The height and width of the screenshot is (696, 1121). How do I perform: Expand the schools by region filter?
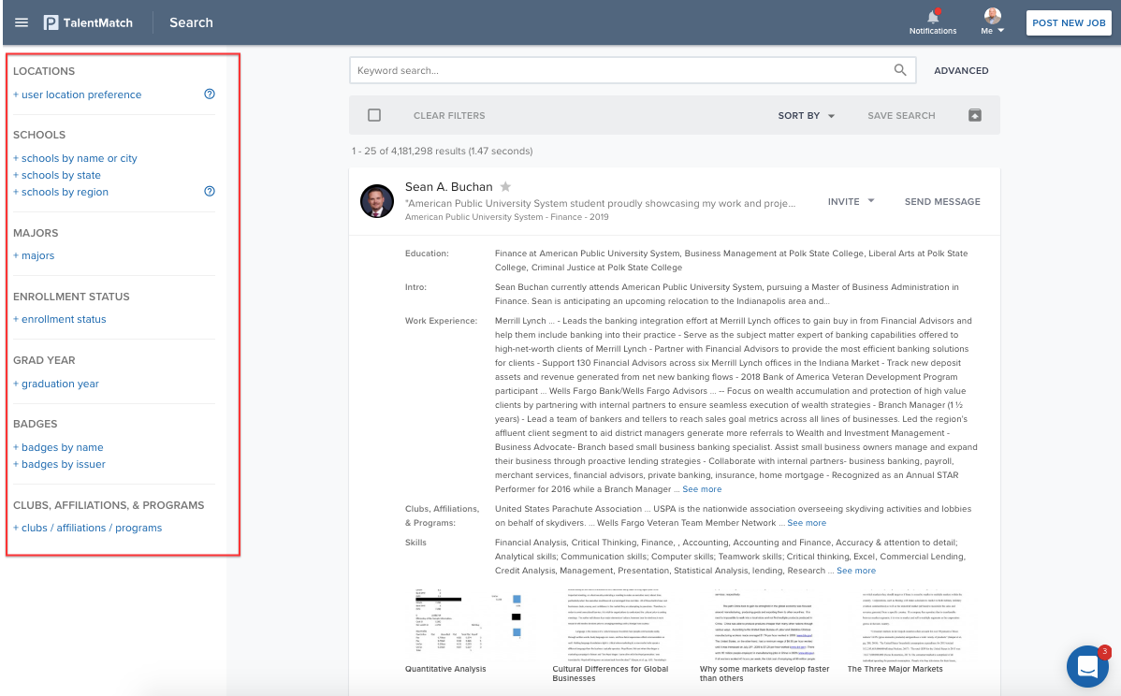click(61, 192)
